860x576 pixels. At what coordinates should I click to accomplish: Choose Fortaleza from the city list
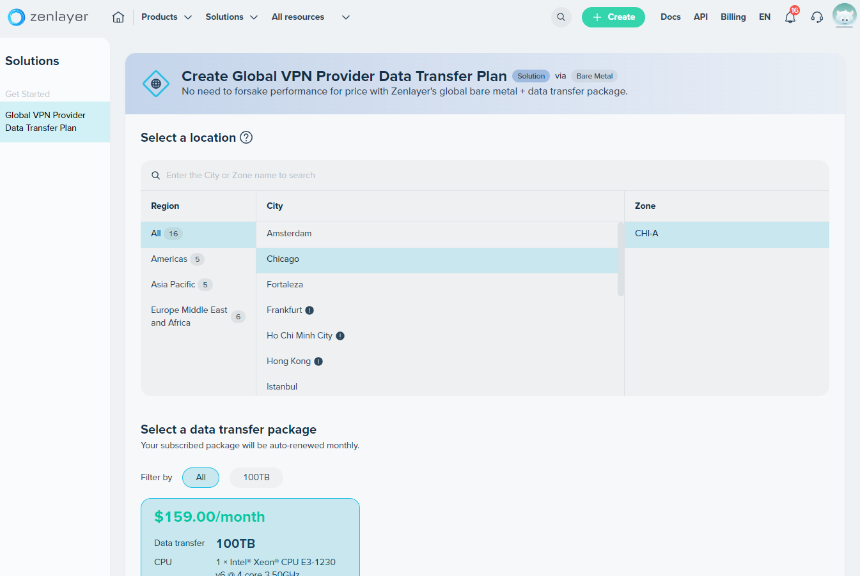coord(437,285)
